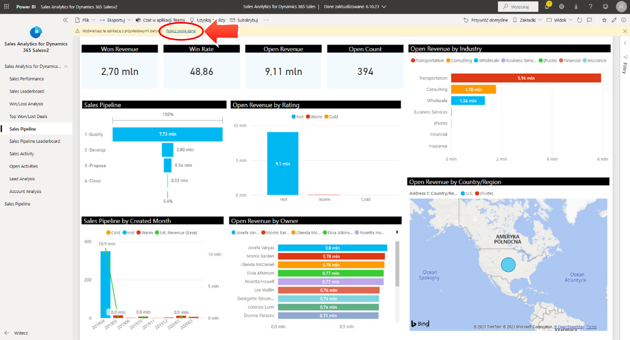The height and width of the screenshot is (340, 630).
Task: Open the Lead Analysis page
Action: pos(22,179)
